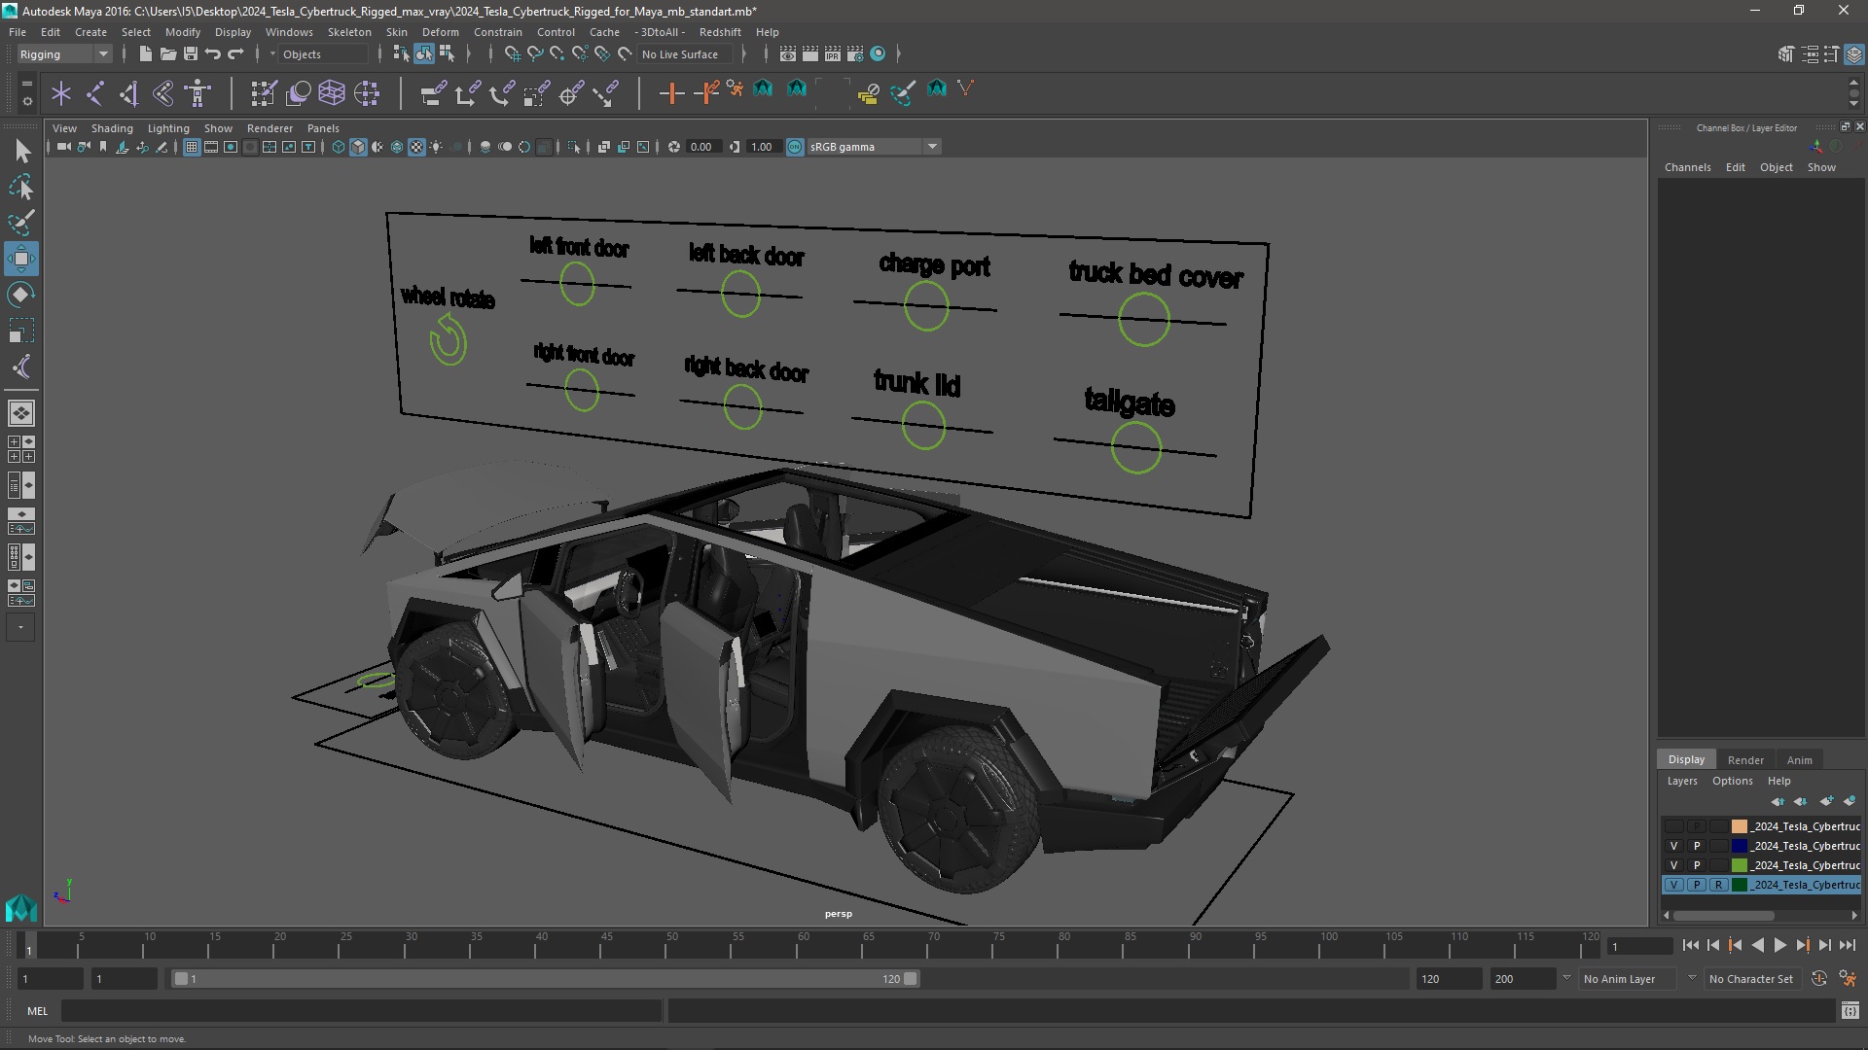Toggle reference R of dark-green layer
The image size is (1868, 1050).
(x=1719, y=885)
